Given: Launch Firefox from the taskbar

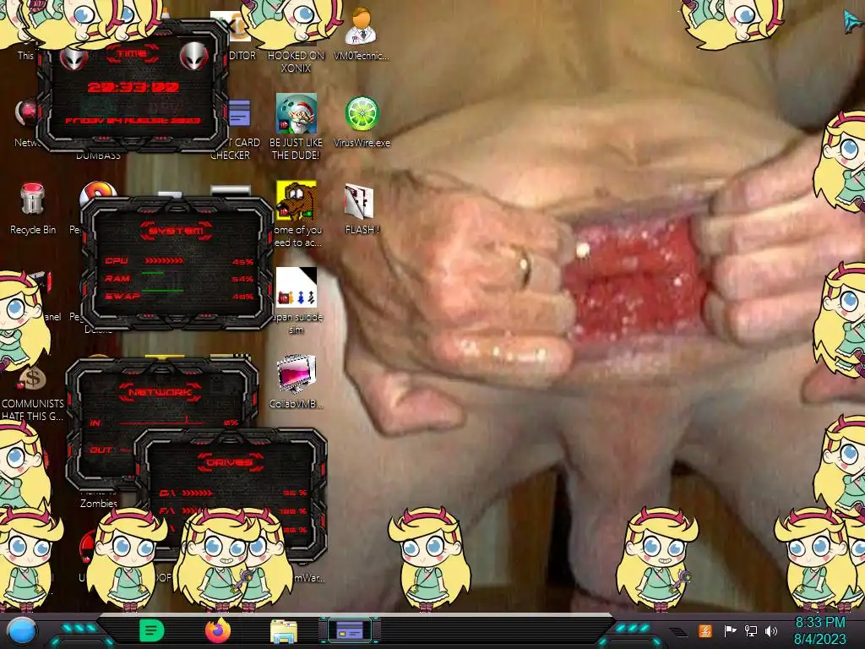Looking at the screenshot, I should point(217,631).
